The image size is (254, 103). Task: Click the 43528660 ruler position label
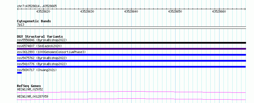[219, 11]
